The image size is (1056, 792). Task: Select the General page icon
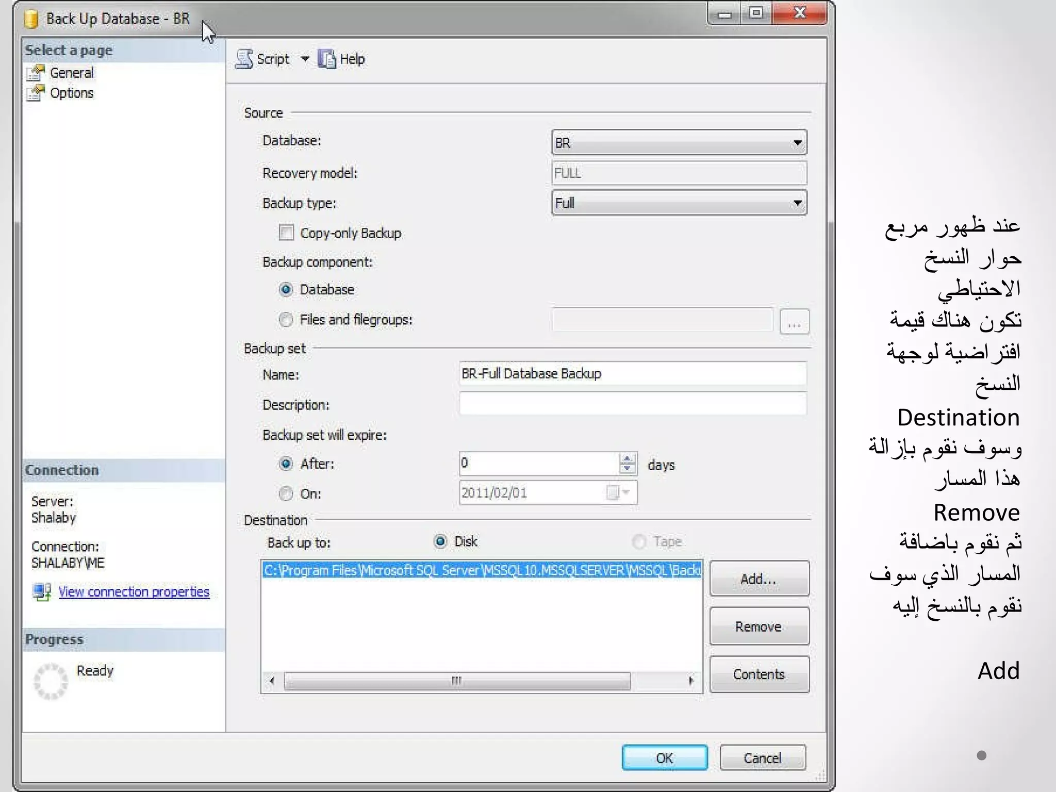pos(36,73)
